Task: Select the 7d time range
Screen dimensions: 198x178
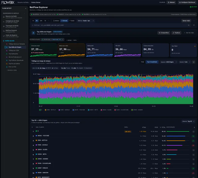Action: (x=45, y=21)
